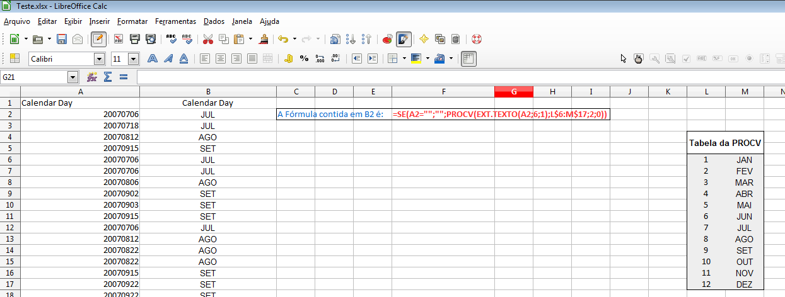Select the row 5 header

point(10,148)
